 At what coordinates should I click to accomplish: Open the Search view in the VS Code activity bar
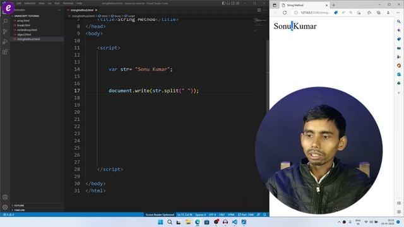(5, 21)
